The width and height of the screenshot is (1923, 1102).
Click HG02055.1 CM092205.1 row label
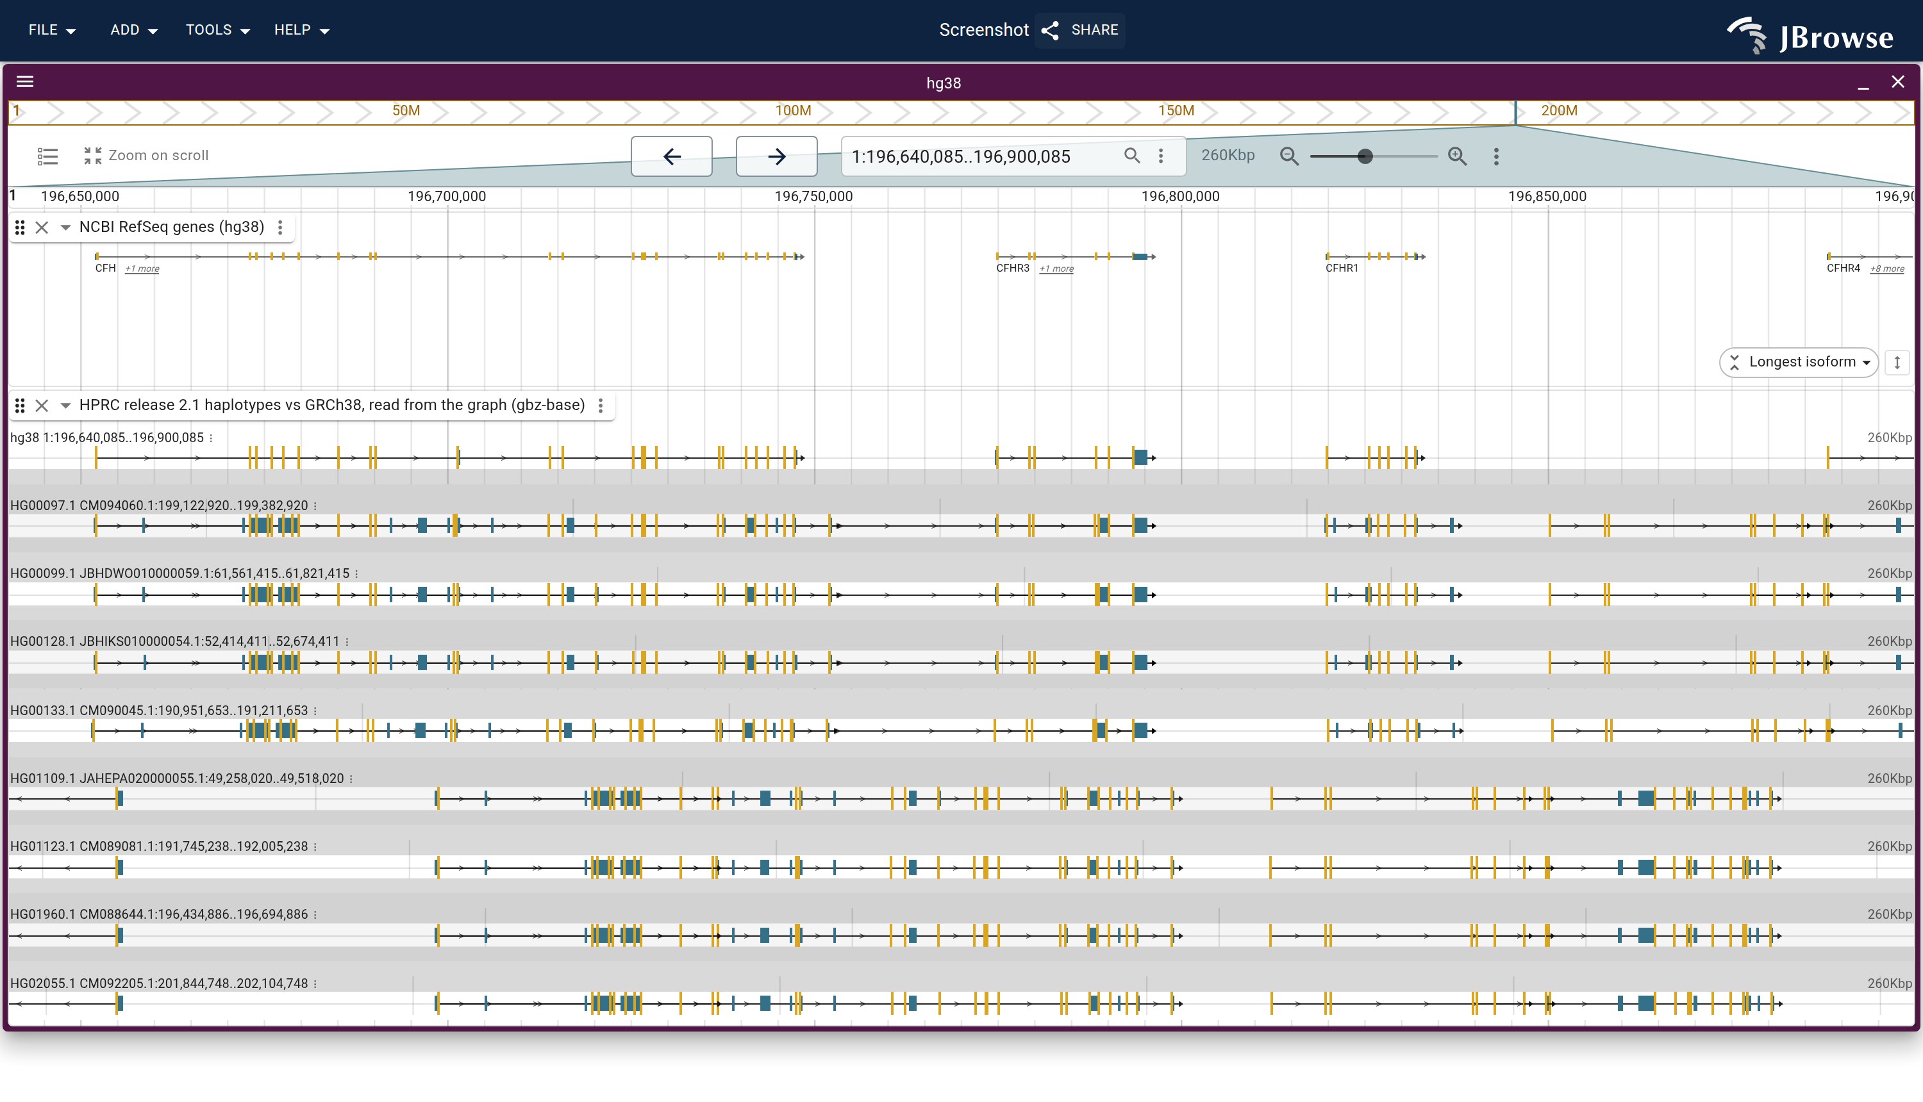tap(159, 984)
